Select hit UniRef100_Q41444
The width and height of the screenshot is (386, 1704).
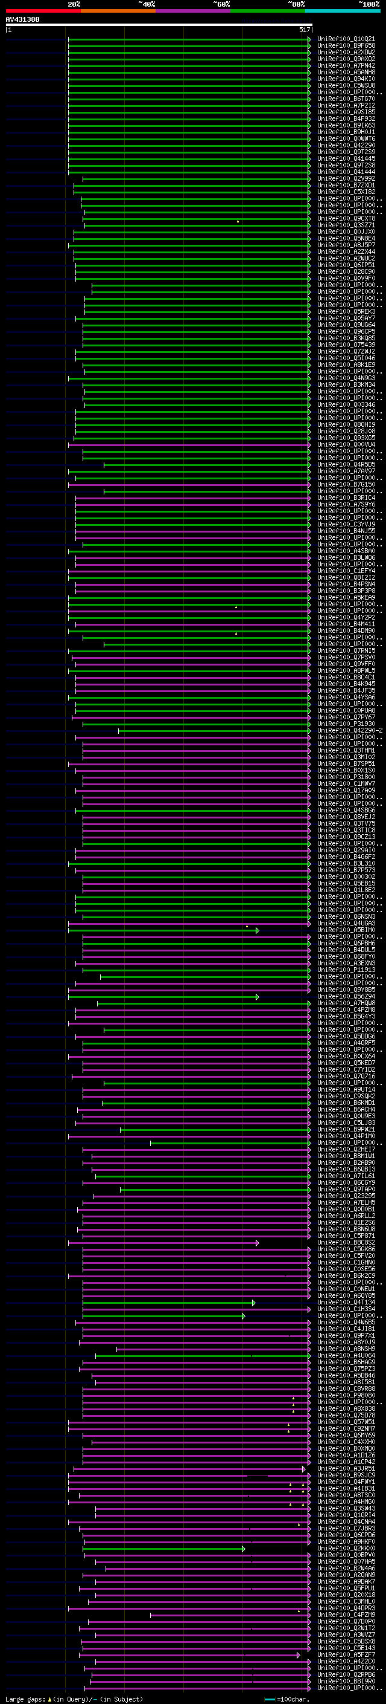click(346, 172)
